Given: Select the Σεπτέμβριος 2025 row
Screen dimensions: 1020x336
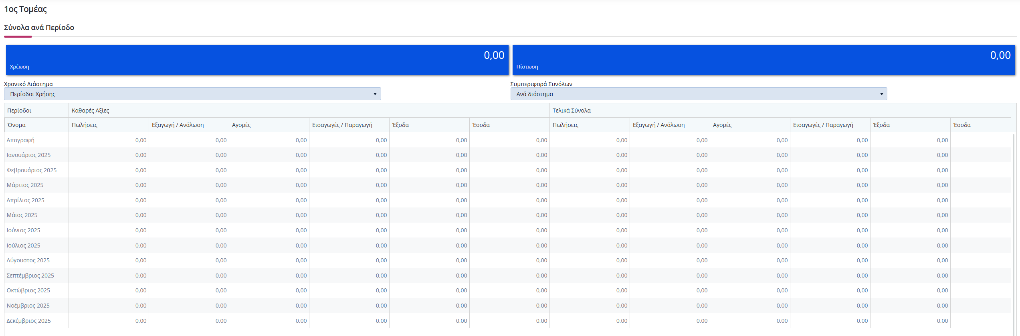Looking at the screenshot, I should click(x=507, y=276).
